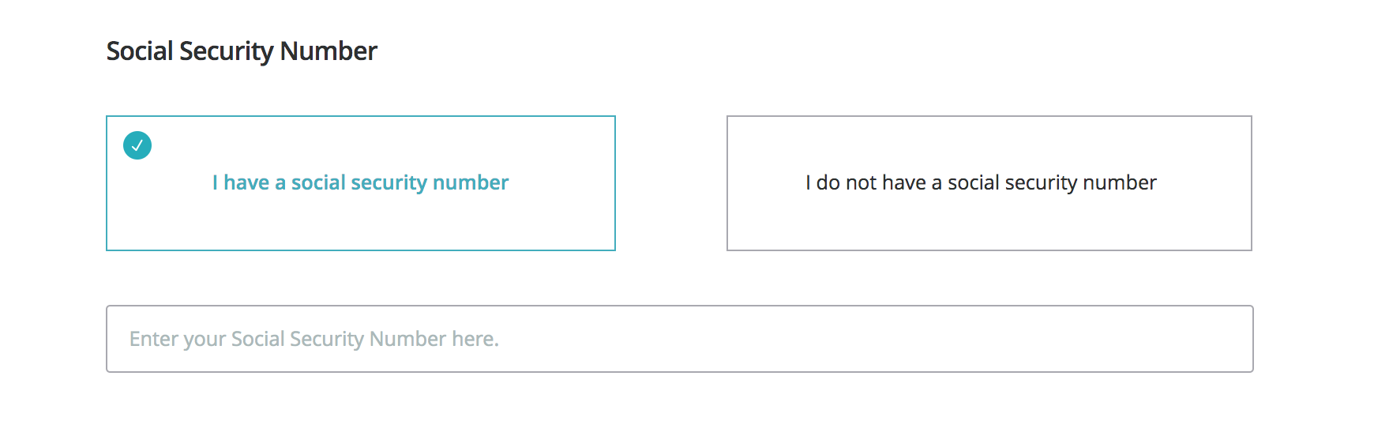Click the teal checkmark circle icon
Screen dimensions: 1374x436
coord(137,145)
